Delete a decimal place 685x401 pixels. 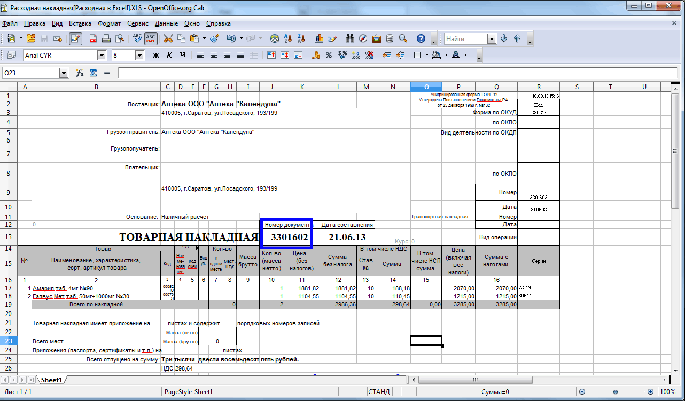pos(369,55)
